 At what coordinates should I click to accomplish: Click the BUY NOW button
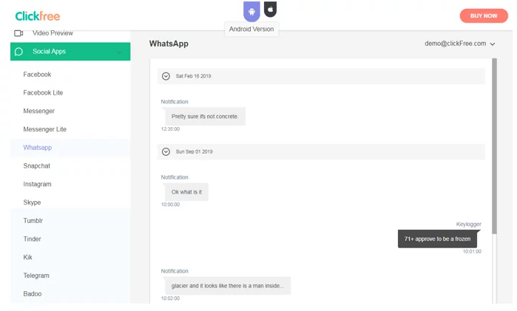click(484, 16)
